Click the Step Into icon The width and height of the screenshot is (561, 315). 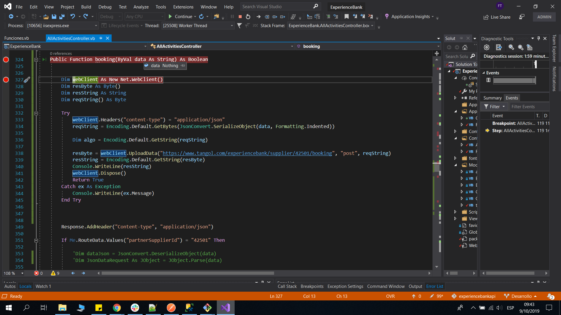coord(267,17)
